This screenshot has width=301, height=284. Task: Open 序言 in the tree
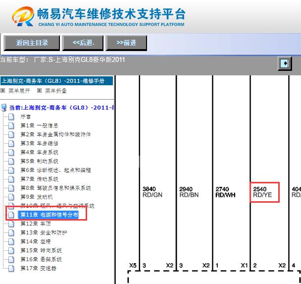click(26, 116)
